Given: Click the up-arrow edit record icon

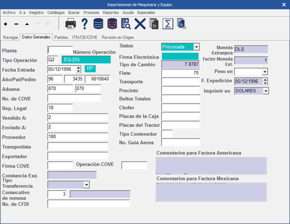Looking at the screenshot, I should coord(27,24).
